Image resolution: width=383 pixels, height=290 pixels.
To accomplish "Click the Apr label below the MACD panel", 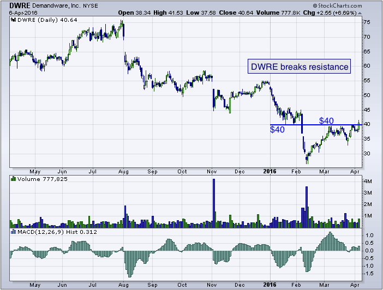I will [x=355, y=285].
